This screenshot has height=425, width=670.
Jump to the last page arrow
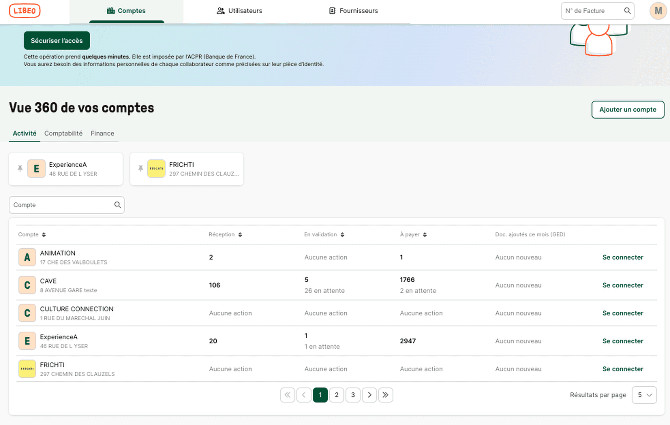(x=386, y=395)
